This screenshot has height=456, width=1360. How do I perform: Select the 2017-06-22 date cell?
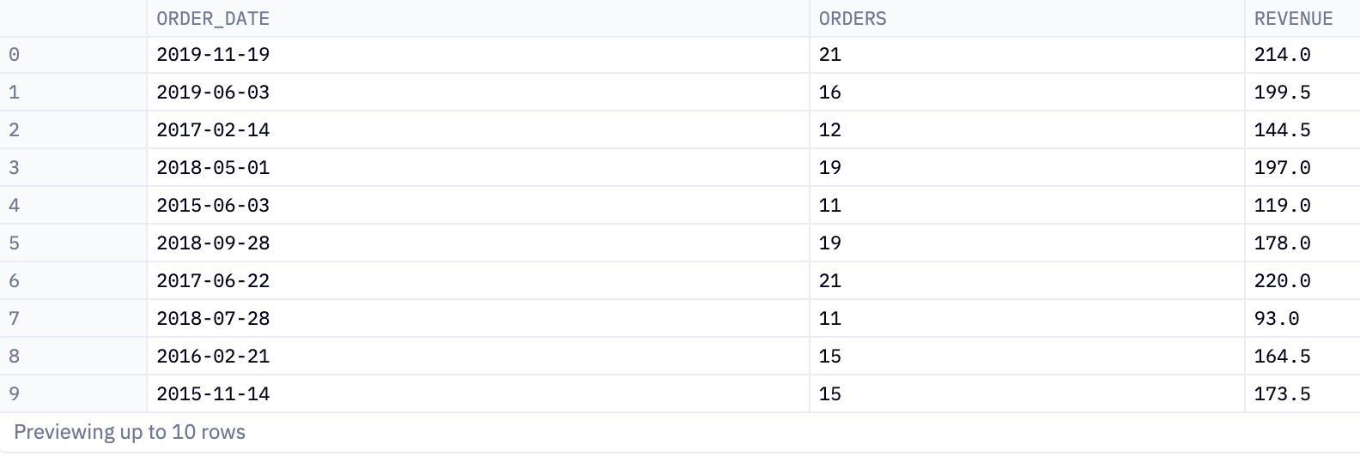tap(477, 281)
